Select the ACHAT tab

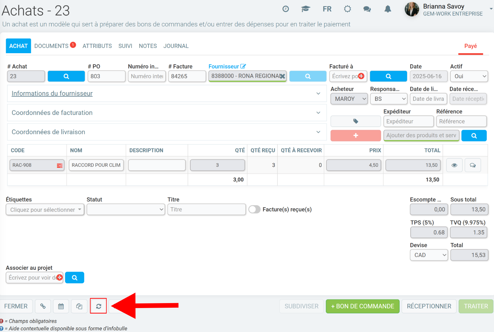point(18,46)
